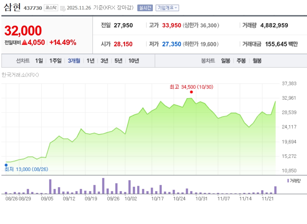Click the tallest volume bar near 09/19
The width and height of the screenshot is (307, 224).
(x=103, y=186)
